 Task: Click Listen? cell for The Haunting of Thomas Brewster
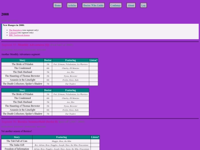coord(93,76)
